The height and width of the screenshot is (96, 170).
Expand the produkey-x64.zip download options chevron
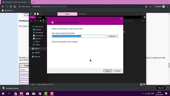(x=26, y=88)
